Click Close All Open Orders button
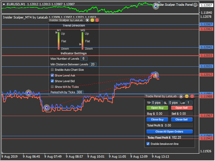The width and height of the screenshot is (215, 161). point(169,131)
